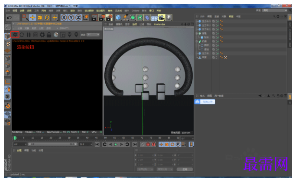This screenshot has height=179, width=297.
Task: Open Octane settings gear icon
Action: point(42,35)
